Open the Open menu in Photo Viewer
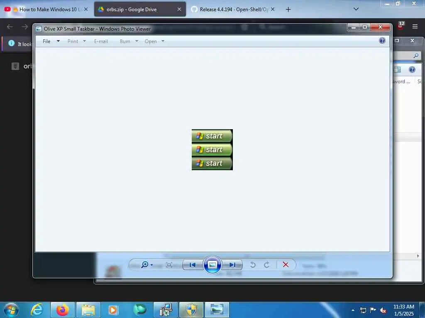 click(x=151, y=41)
